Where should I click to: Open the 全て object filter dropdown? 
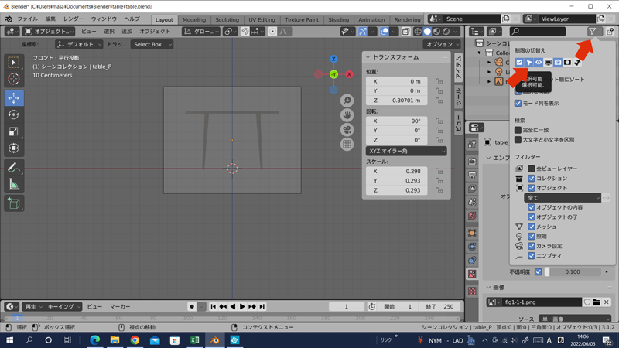pyautogui.click(x=563, y=198)
